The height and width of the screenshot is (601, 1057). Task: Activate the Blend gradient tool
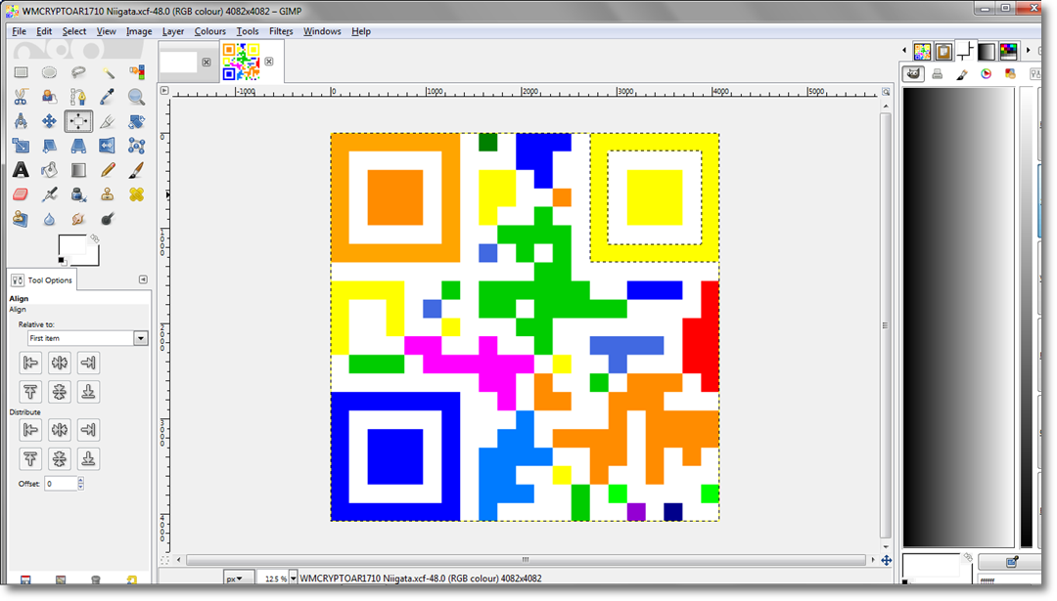click(78, 170)
